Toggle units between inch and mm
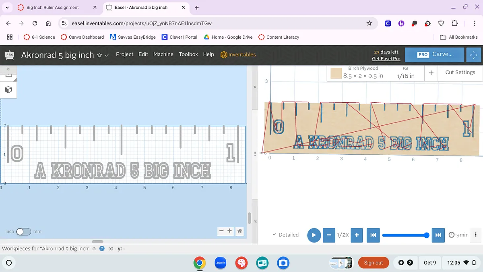Viewport: 483px width, 272px height. pyautogui.click(x=23, y=232)
